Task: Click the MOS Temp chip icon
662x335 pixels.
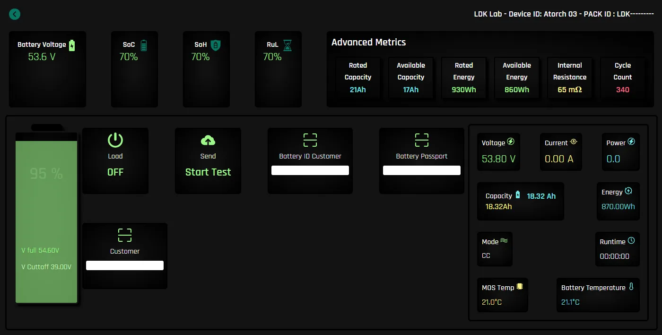Action: point(520,286)
